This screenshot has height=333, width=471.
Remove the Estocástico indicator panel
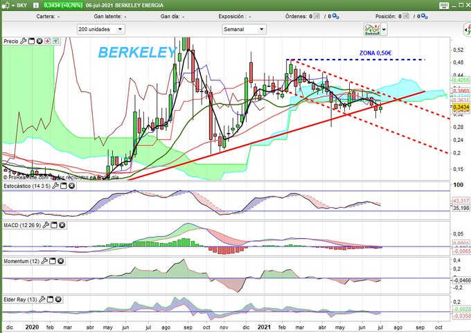click(71, 186)
